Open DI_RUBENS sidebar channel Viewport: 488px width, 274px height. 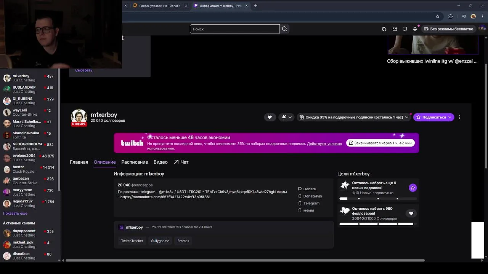[29, 101]
